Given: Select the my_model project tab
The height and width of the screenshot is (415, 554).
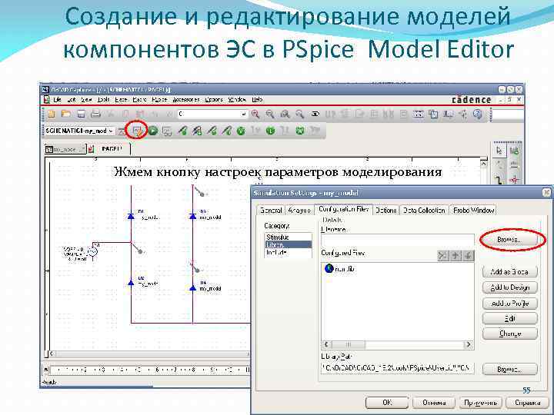Looking at the screenshot, I should (65, 150).
